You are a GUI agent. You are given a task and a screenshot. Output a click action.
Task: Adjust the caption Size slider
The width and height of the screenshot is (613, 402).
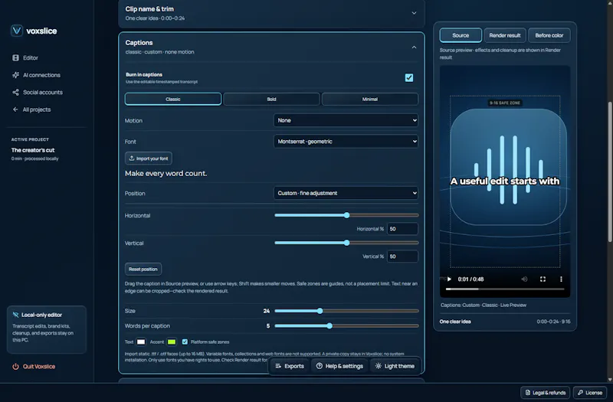[x=346, y=311]
